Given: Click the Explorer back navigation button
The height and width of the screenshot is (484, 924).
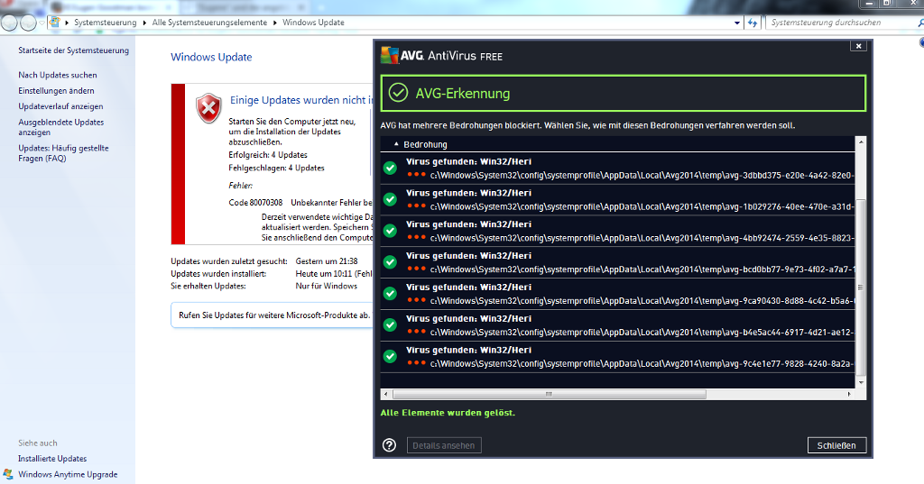Looking at the screenshot, I should click(x=9, y=23).
